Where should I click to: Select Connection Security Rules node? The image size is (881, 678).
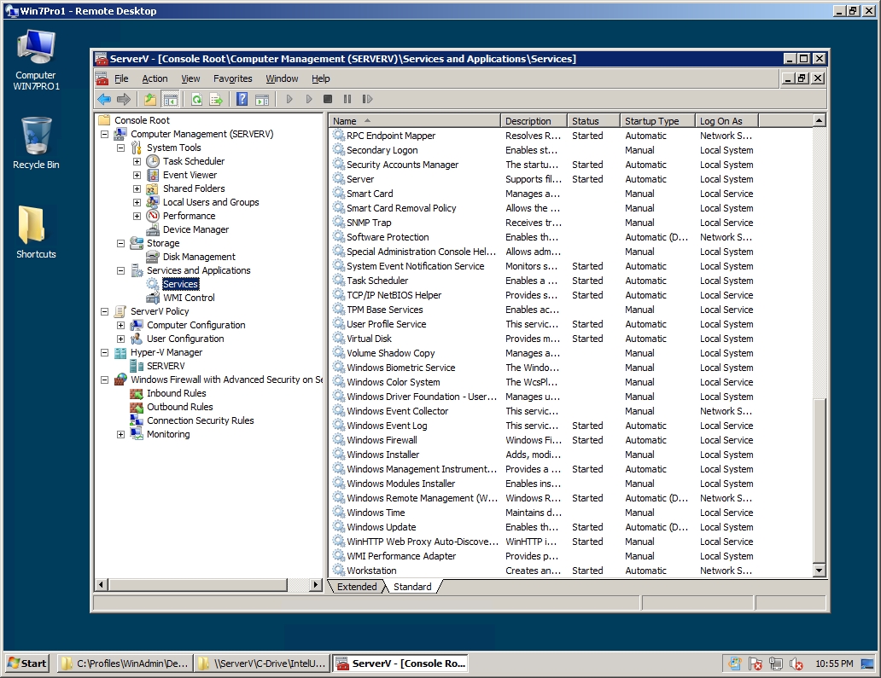point(200,421)
